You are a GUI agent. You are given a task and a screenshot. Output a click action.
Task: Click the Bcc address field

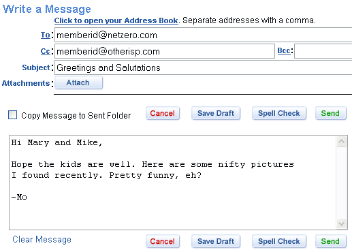coord(323,51)
